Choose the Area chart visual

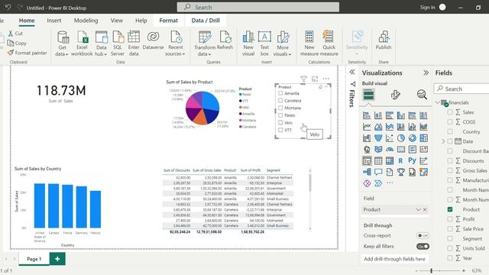coord(378,127)
